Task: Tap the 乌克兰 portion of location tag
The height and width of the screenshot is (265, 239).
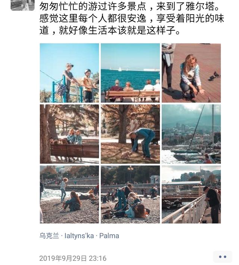Action: (49, 236)
